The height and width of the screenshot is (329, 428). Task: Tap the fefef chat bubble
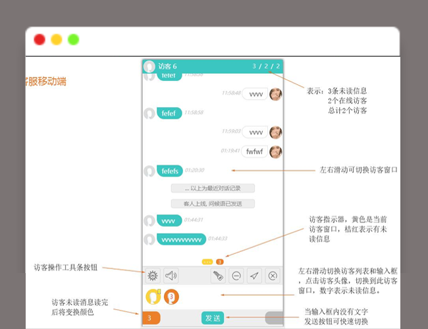click(x=169, y=113)
